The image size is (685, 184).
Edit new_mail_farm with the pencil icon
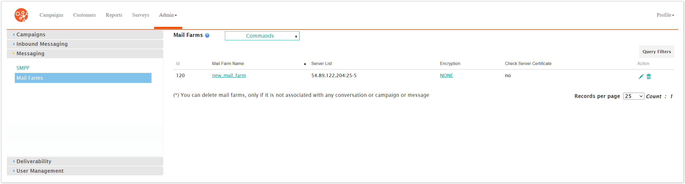[641, 77]
